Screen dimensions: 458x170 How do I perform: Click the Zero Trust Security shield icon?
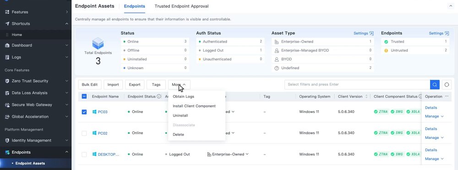(x=7, y=81)
